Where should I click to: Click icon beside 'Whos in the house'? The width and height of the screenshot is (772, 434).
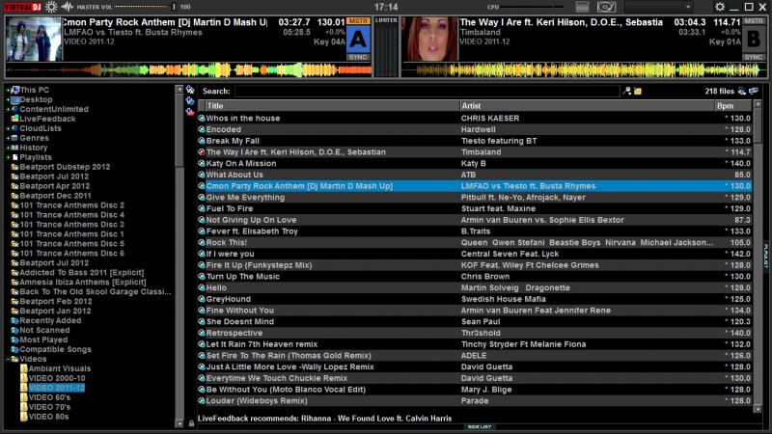pos(202,118)
